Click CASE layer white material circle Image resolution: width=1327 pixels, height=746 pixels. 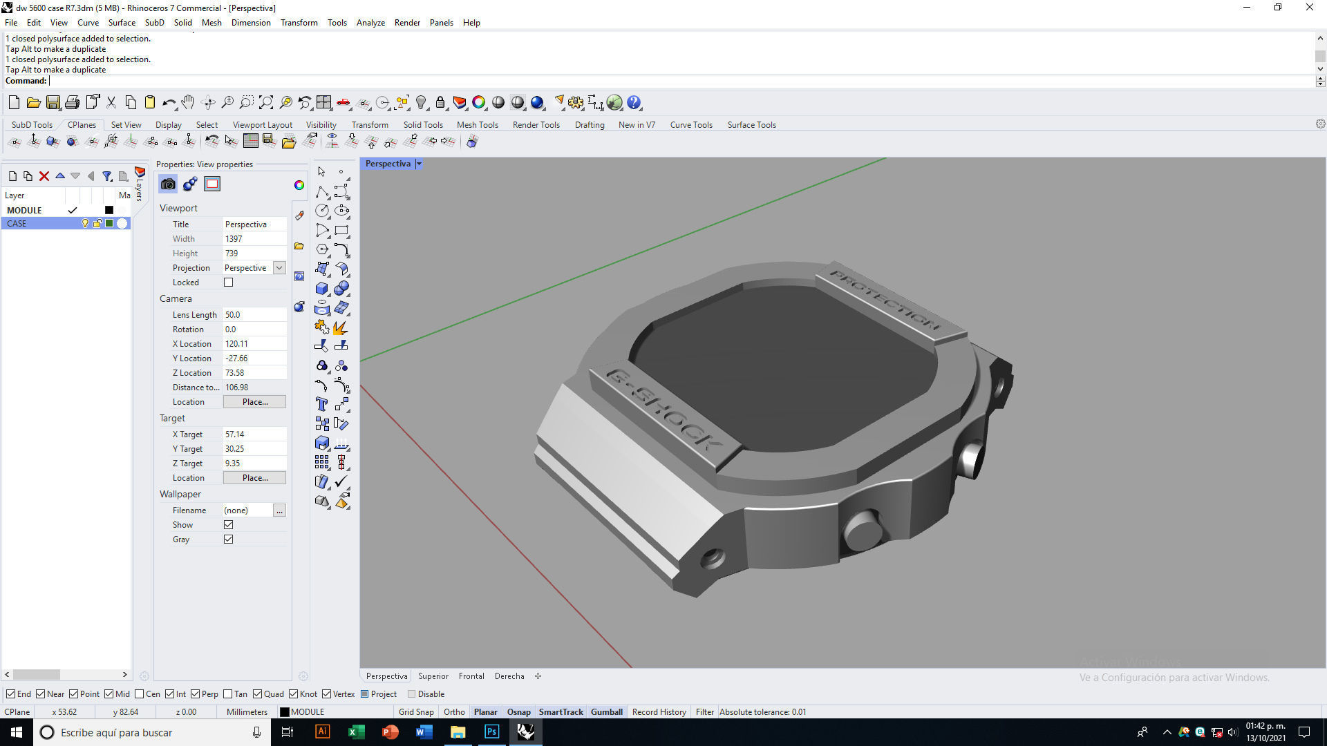coord(122,224)
